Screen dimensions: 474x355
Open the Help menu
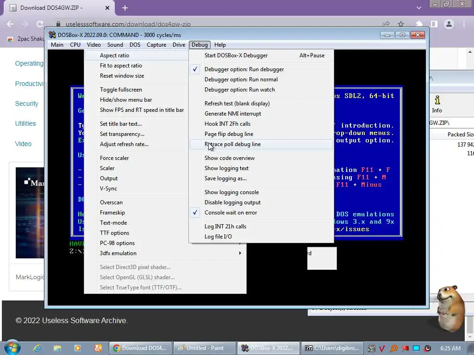pyautogui.click(x=220, y=45)
